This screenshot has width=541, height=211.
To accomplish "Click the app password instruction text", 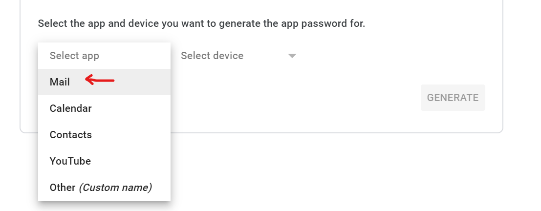I will pyautogui.click(x=201, y=23).
